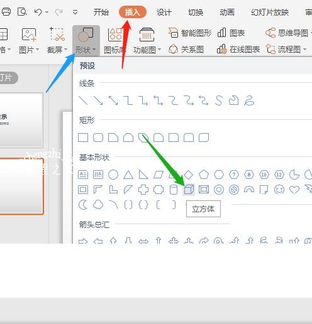
Task: Select the pentagon shape
Action: coord(204,175)
